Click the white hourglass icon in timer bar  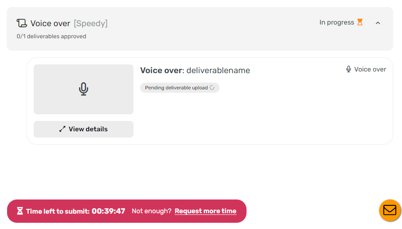click(x=20, y=211)
